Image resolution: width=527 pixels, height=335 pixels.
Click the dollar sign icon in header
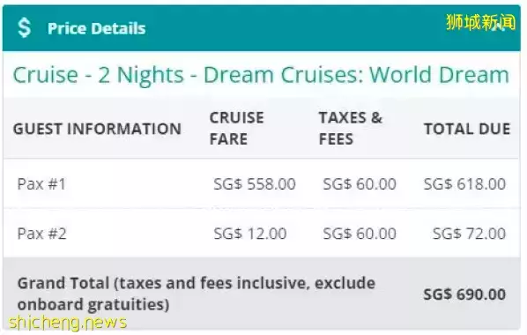pyautogui.click(x=24, y=28)
